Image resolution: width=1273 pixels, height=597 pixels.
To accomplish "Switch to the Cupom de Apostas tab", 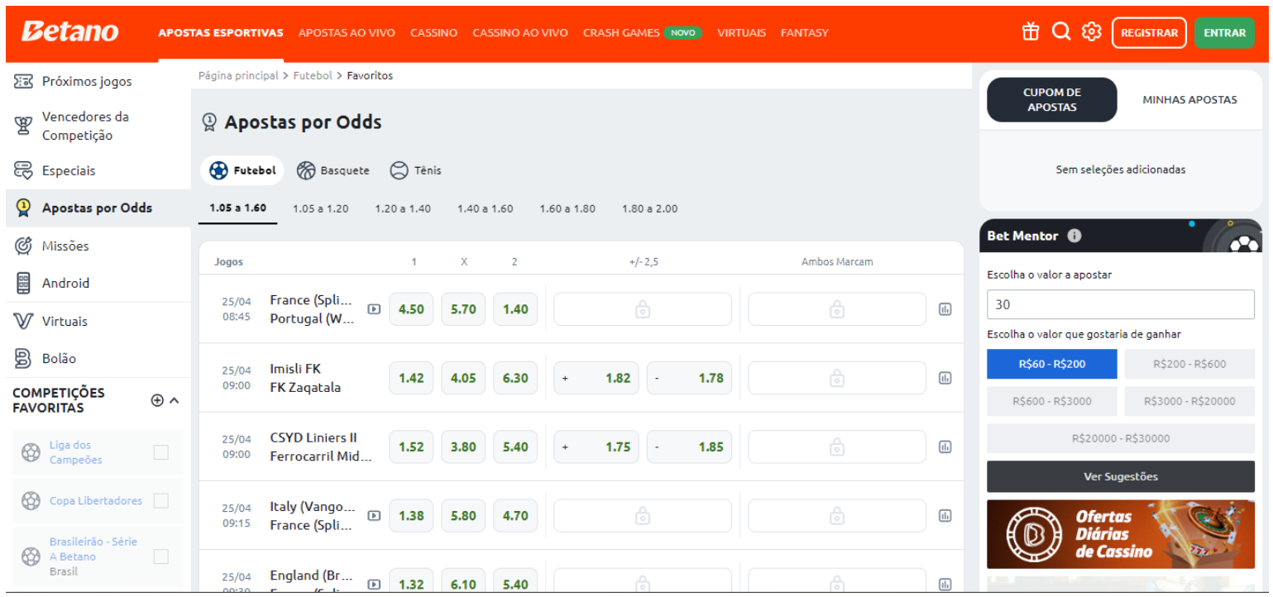I will click(x=1052, y=99).
